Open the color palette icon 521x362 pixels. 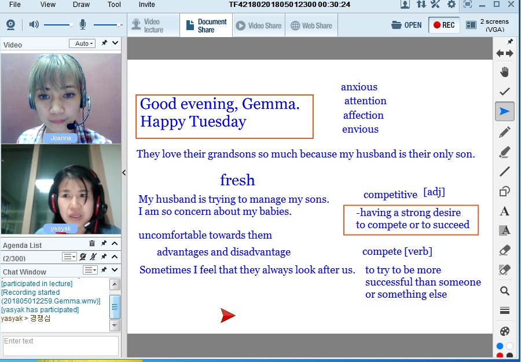[505, 331]
